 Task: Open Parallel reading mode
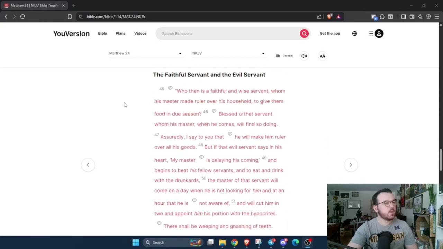pos(284,56)
